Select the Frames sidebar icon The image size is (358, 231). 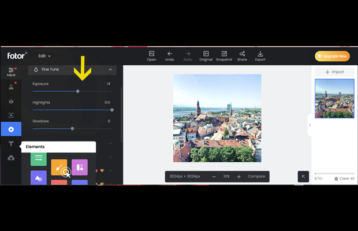pyautogui.click(x=11, y=115)
